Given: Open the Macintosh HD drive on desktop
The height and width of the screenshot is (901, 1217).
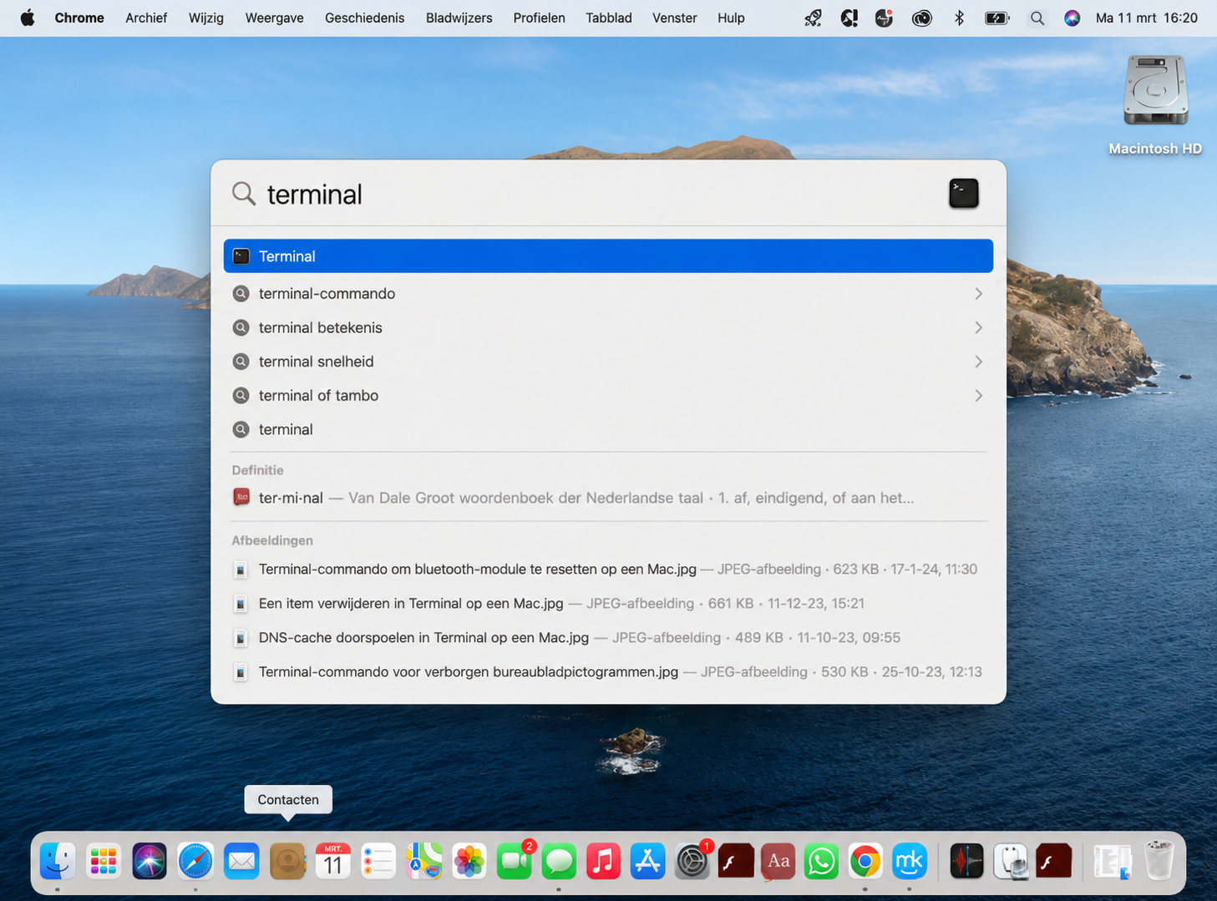Looking at the screenshot, I should 1155,90.
